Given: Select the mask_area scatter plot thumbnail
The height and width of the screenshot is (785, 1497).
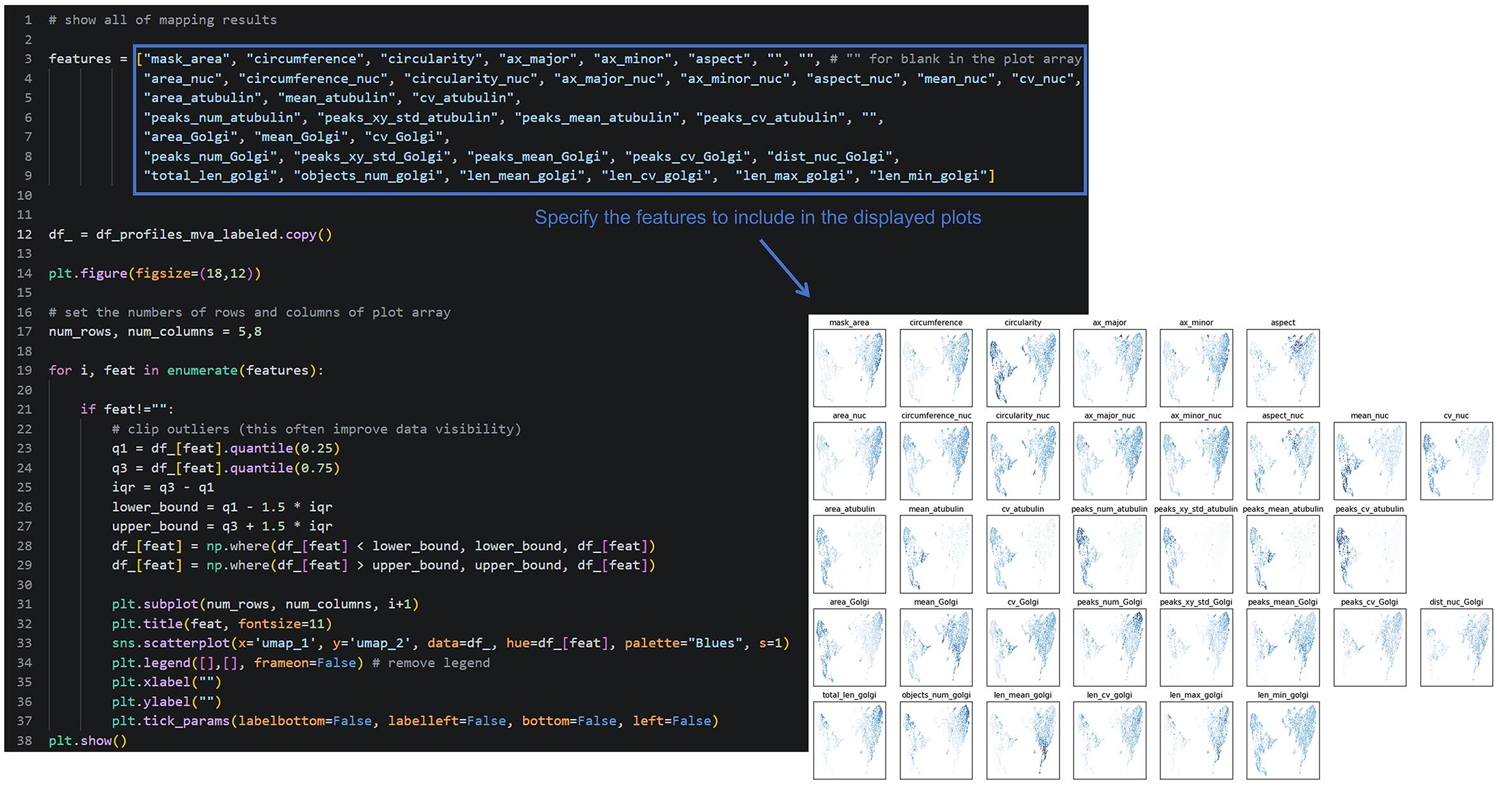Looking at the screenshot, I should click(x=849, y=367).
